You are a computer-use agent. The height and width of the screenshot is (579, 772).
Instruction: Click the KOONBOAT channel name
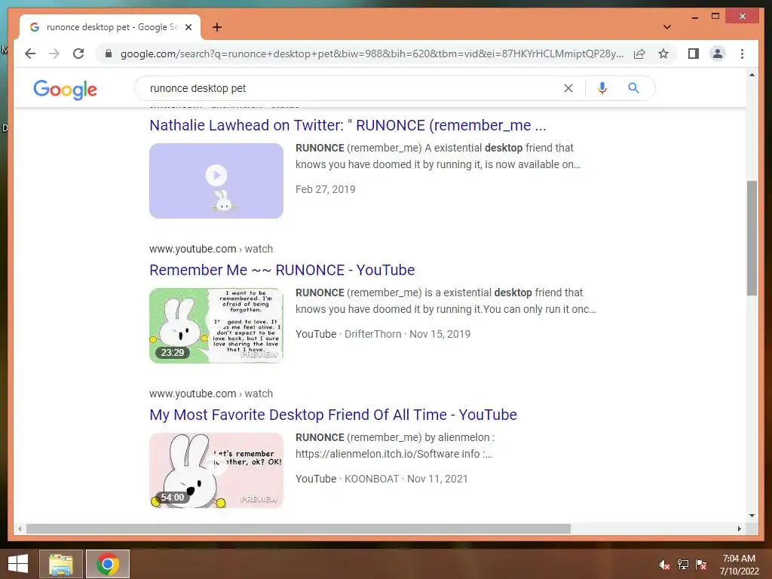[x=371, y=479]
